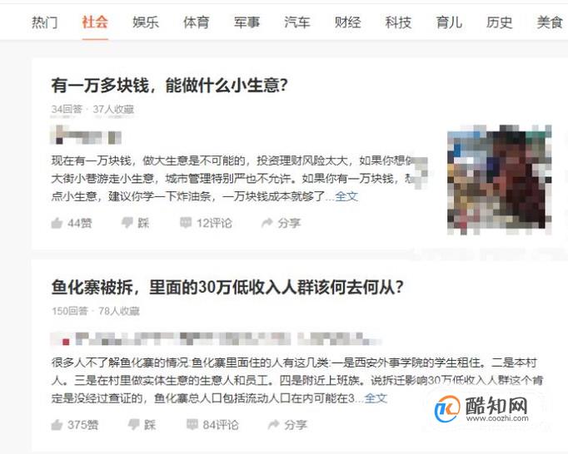This screenshot has height=454, width=568.
Task: Switch to the 热门 tab
Action: point(44,22)
